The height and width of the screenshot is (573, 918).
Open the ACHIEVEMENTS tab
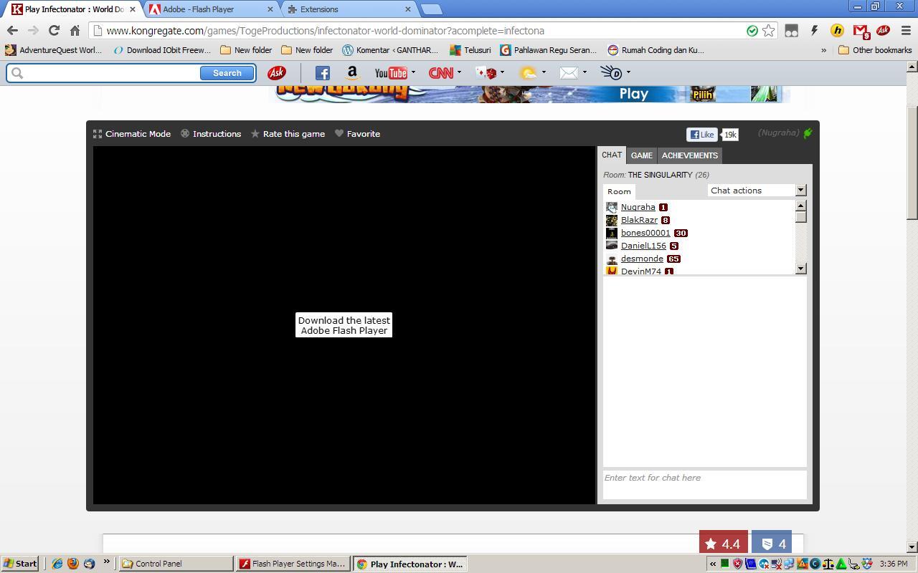(689, 155)
